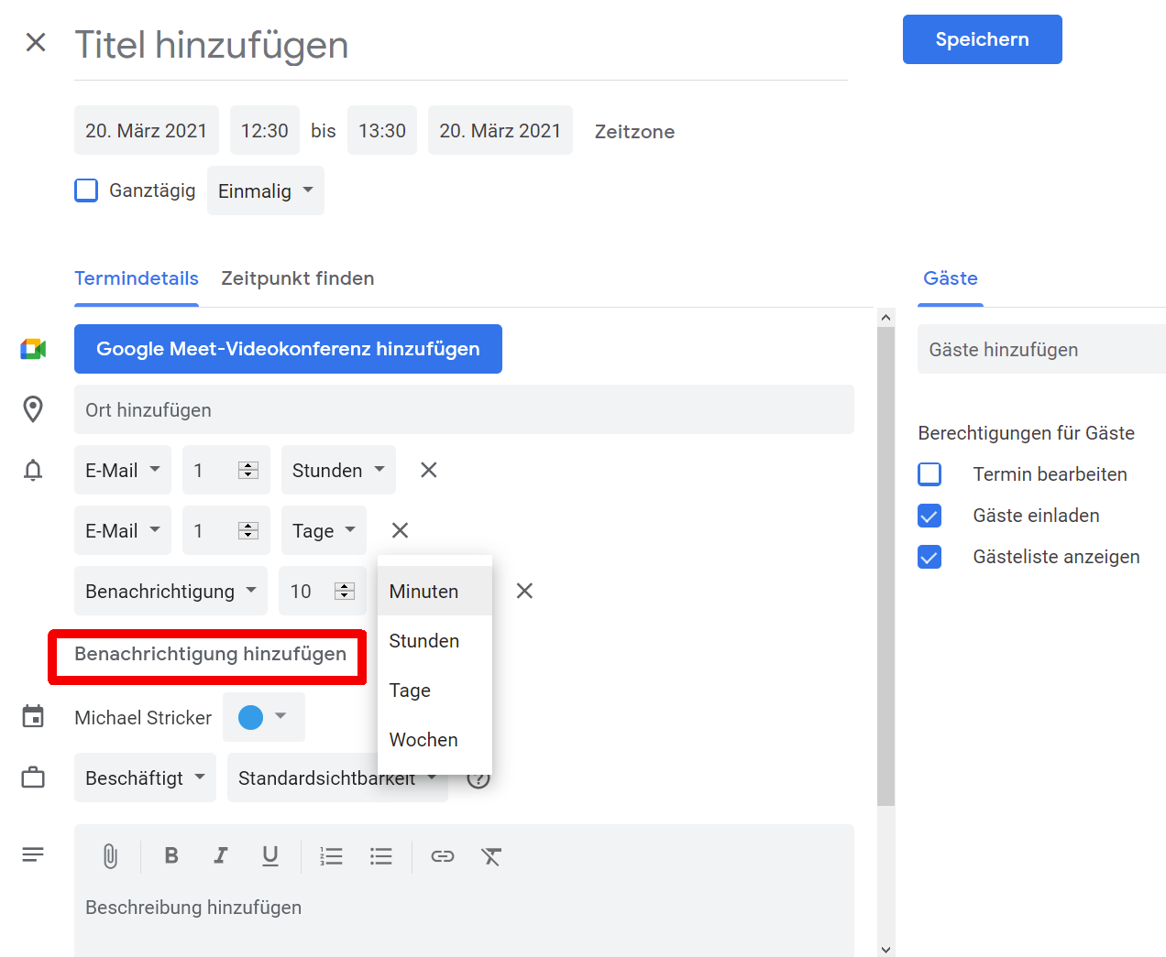Viewport: 1166px width, 957px height.
Task: Click the briefcase availability icon
Action: point(33,778)
